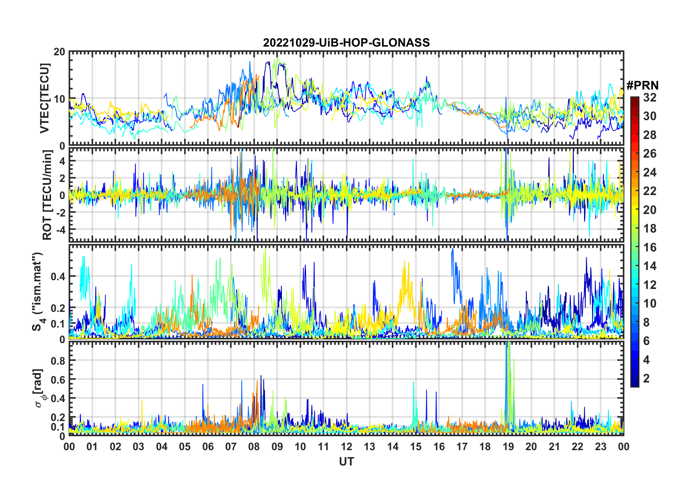Click x-axis tick label 08
693x484 pixels.
(x=254, y=447)
